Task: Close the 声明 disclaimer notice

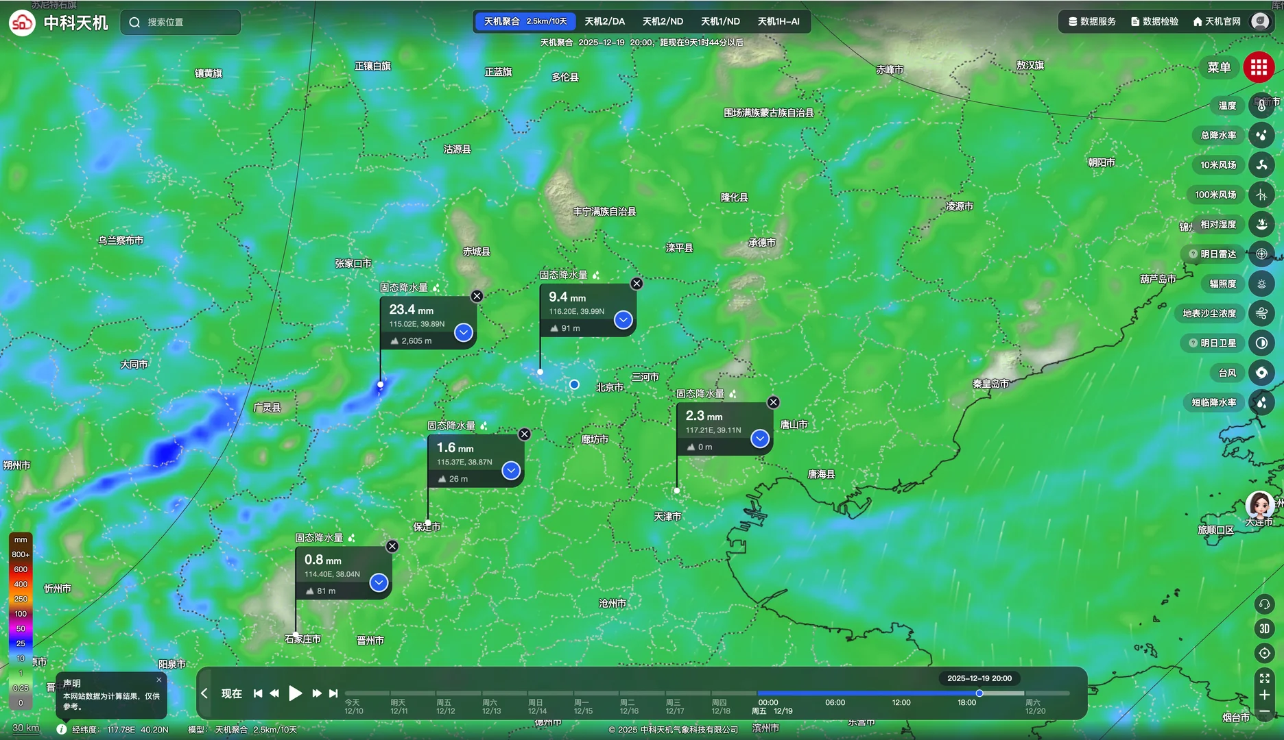Action: 159,680
